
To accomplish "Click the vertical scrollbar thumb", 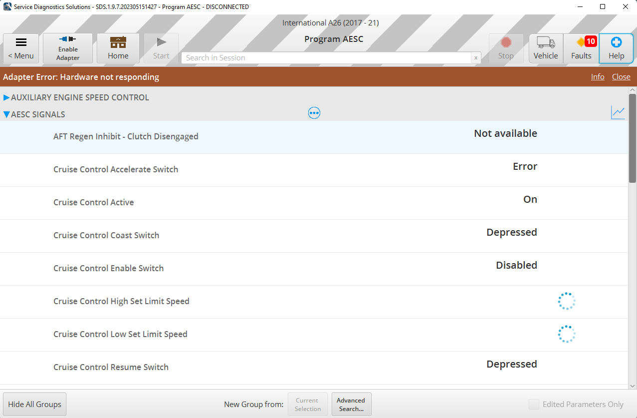I will [x=633, y=138].
